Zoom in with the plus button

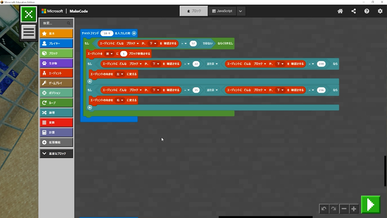pyautogui.click(x=353, y=209)
